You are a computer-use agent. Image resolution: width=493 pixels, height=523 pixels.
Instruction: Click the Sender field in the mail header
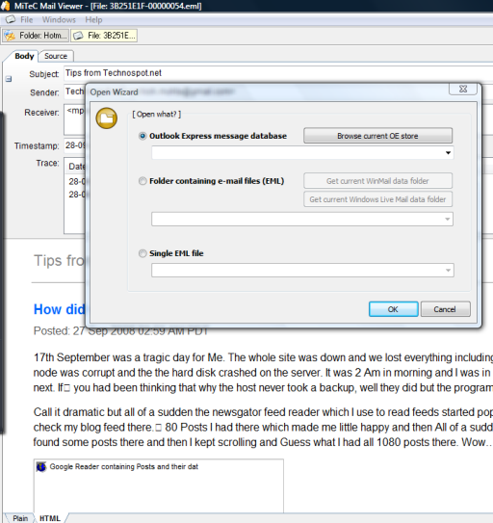pos(75,92)
